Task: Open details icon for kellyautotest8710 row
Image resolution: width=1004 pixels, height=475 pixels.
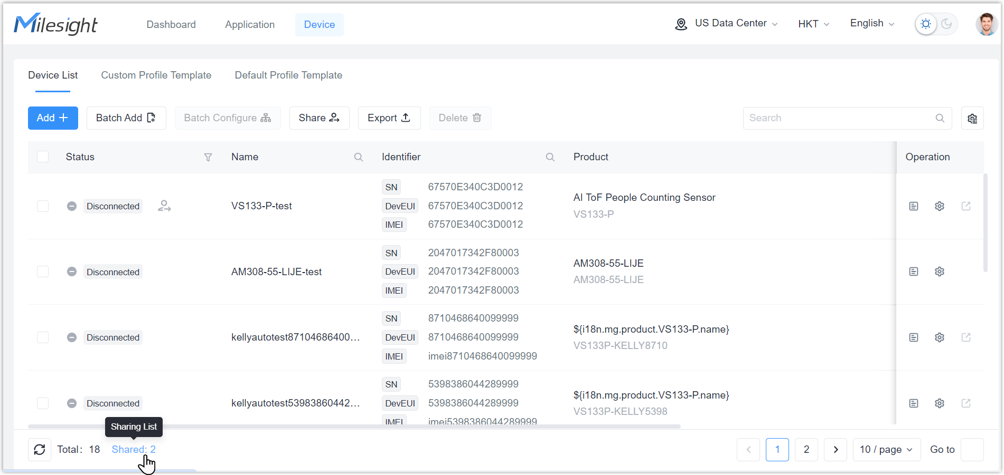Action: pos(914,337)
